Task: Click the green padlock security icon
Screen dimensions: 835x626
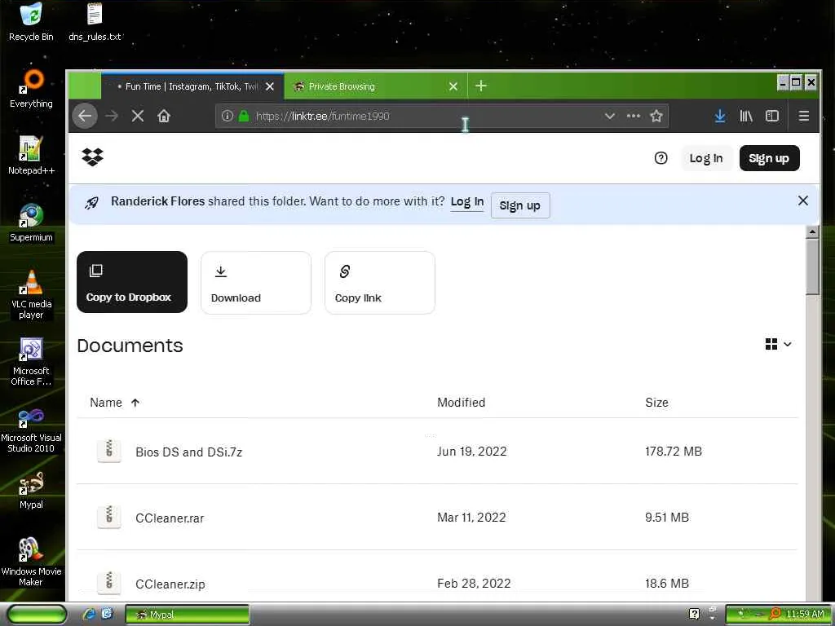Action: 244,116
